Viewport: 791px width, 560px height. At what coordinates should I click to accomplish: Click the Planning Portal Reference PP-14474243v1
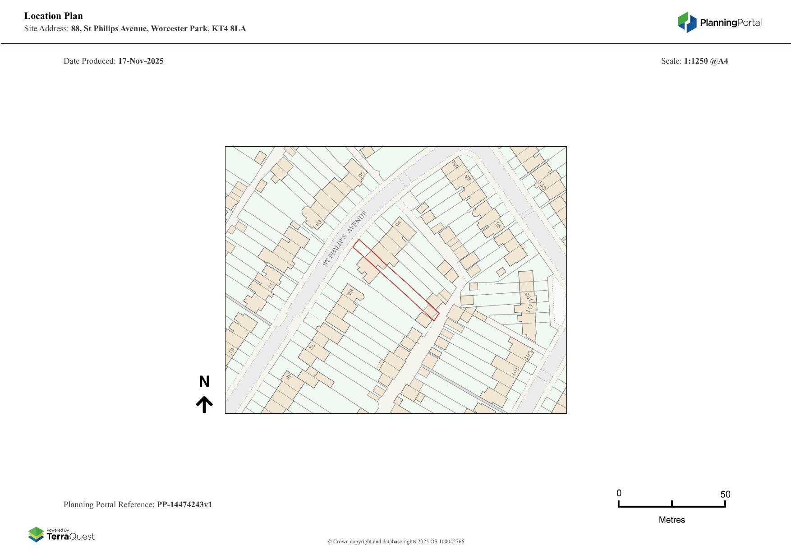point(138,504)
